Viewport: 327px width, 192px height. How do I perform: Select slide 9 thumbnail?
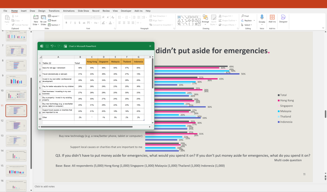coord(16,81)
